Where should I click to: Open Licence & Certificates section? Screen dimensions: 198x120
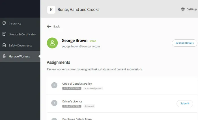point(22,34)
